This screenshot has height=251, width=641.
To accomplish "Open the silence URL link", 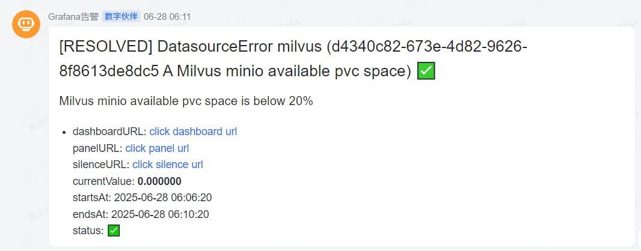I will coord(167,165).
